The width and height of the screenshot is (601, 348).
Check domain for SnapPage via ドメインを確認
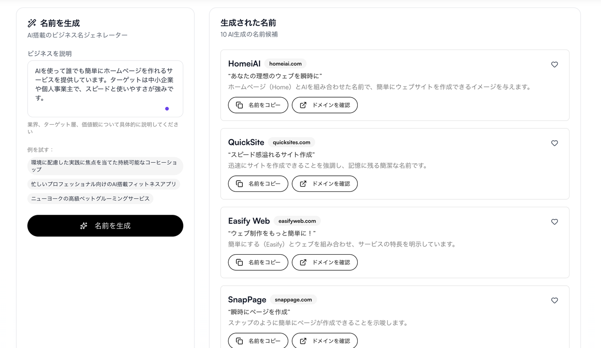click(x=325, y=340)
